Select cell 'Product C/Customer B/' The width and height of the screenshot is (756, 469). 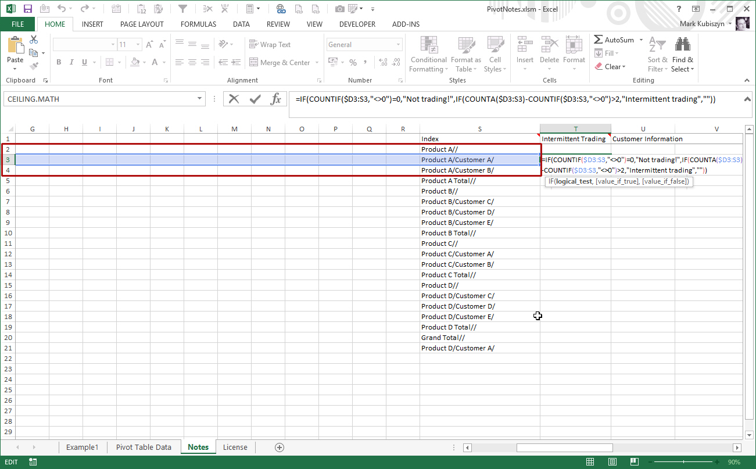pyautogui.click(x=480, y=264)
